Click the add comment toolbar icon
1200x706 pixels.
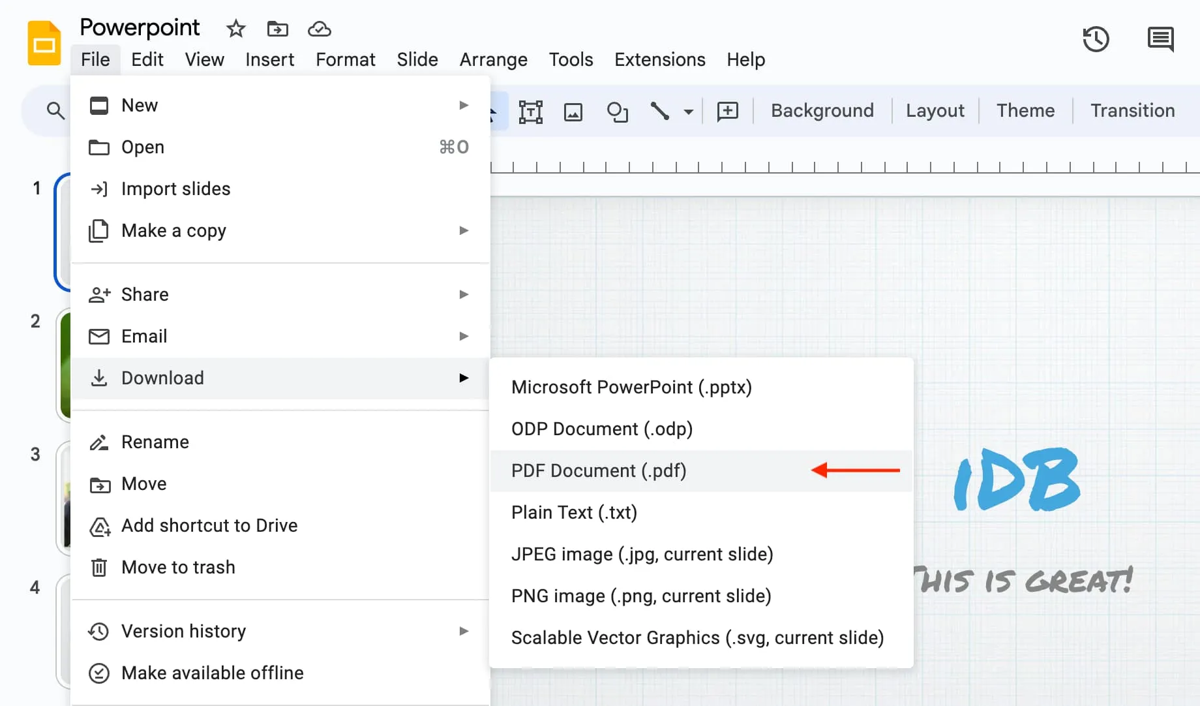coord(727,112)
